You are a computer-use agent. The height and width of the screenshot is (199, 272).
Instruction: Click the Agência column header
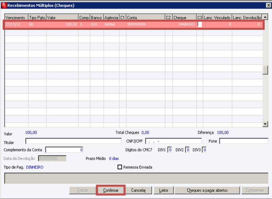[x=112, y=18]
